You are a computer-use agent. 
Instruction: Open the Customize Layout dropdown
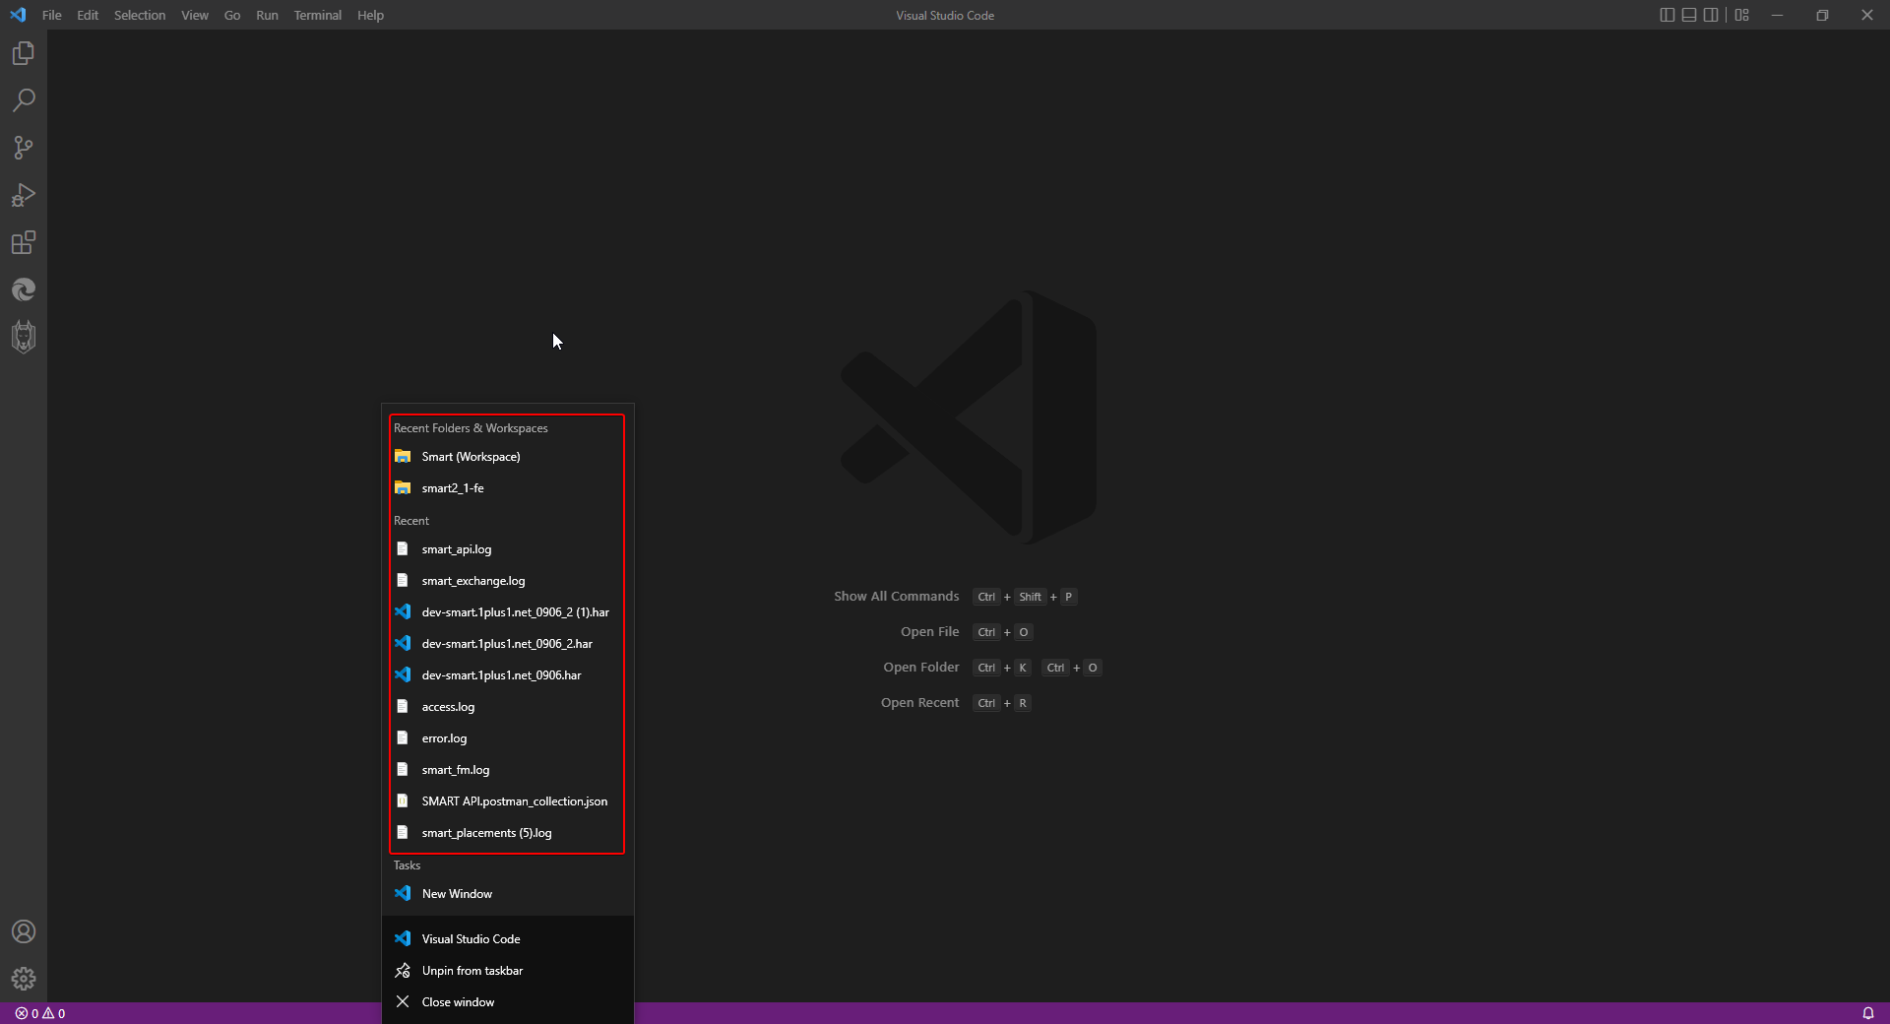coord(1741,15)
